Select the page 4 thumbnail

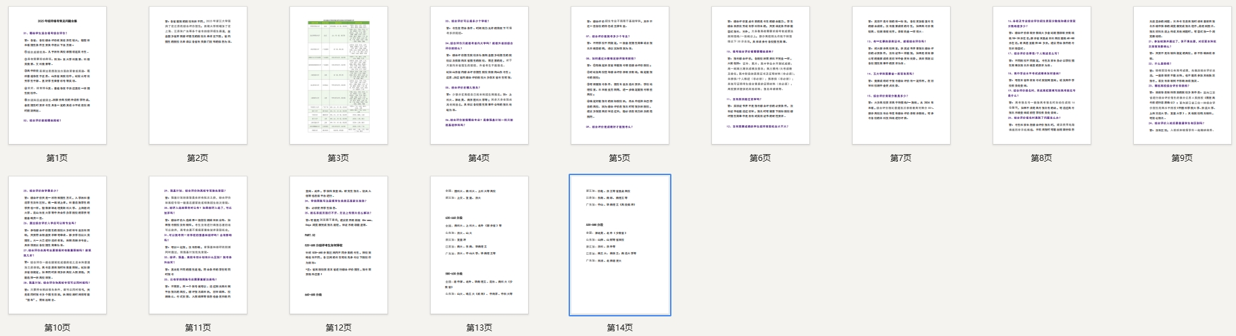tap(479, 76)
